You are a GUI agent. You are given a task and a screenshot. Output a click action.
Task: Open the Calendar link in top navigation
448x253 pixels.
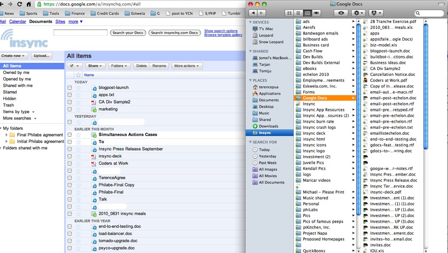(x=18, y=22)
